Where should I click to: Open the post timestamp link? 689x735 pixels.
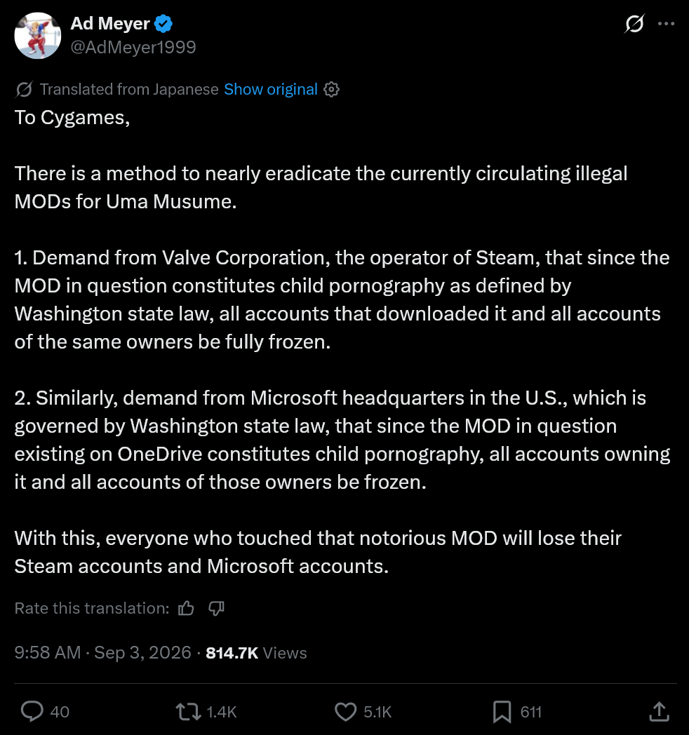pyautogui.click(x=102, y=653)
